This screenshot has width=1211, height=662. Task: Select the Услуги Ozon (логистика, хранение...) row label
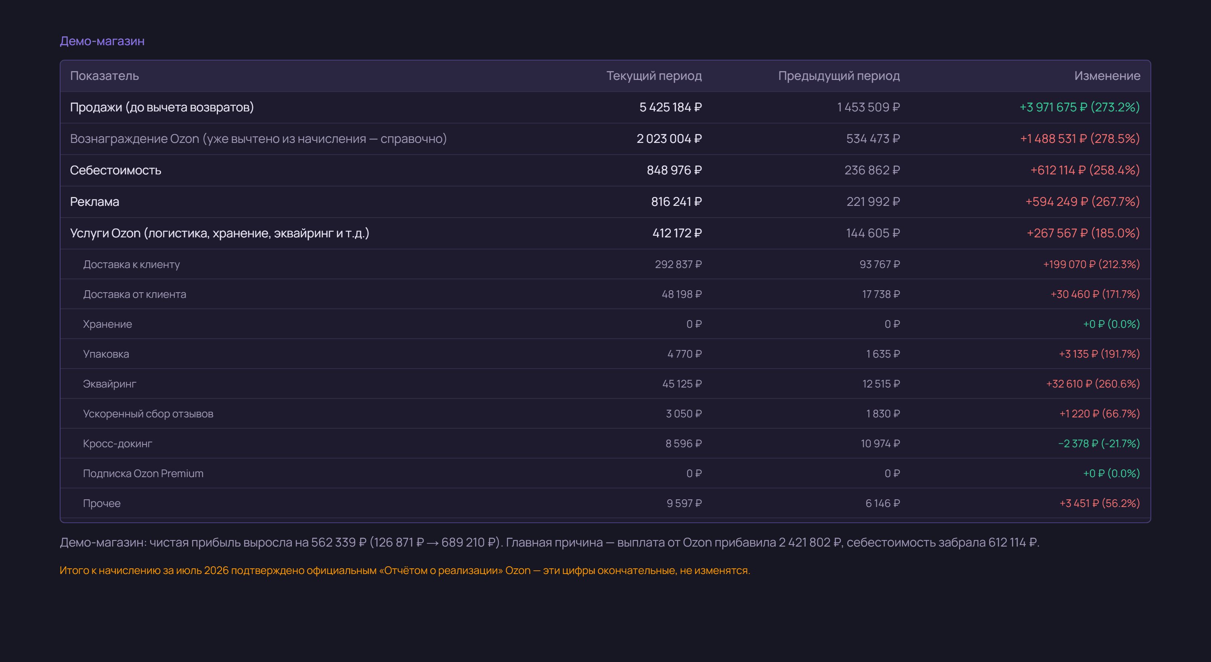coord(220,233)
